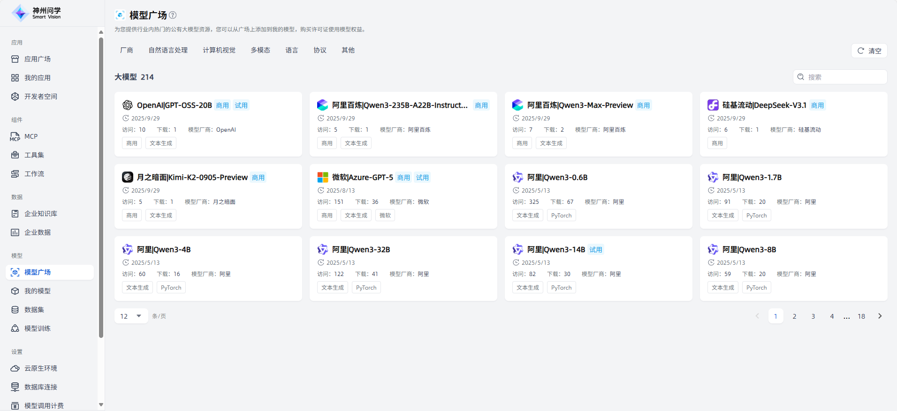Open 开发者空间 from sidebar

click(x=40, y=97)
